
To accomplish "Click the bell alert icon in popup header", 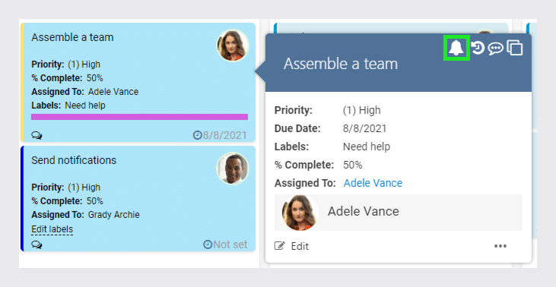I will click(x=456, y=48).
